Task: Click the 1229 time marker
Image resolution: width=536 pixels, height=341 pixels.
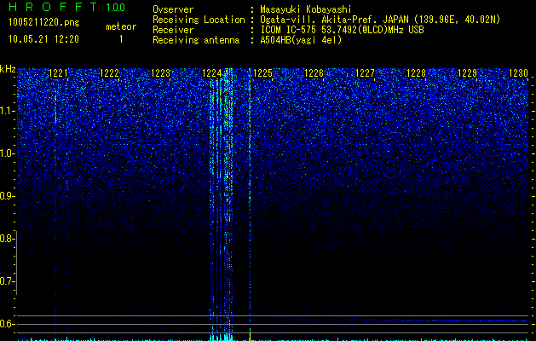Action: click(467, 73)
